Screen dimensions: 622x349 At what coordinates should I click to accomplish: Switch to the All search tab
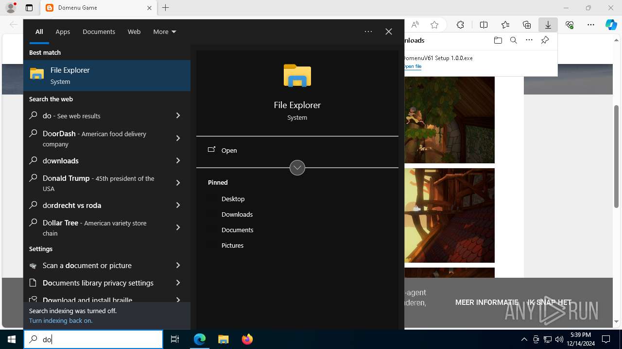[39, 32]
